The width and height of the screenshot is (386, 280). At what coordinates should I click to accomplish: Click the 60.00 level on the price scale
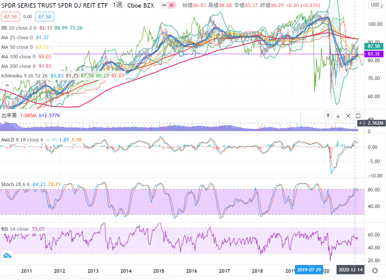[x=374, y=96]
